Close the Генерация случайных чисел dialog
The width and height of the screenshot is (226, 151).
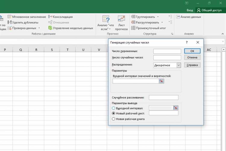(198, 42)
